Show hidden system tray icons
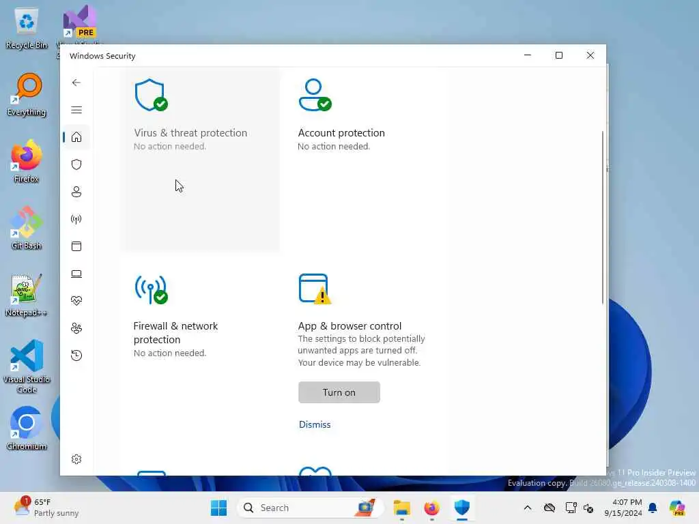The width and height of the screenshot is (699, 524). click(528, 508)
